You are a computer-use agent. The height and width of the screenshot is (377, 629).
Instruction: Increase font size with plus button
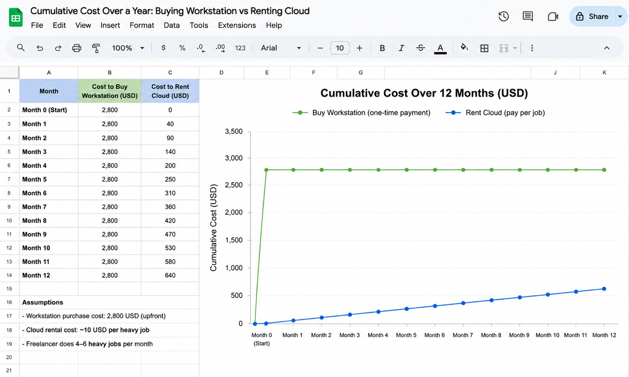pos(360,48)
